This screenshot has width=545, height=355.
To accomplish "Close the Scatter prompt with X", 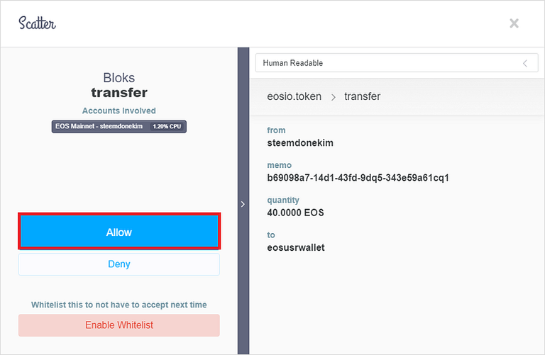I will (x=514, y=23).
